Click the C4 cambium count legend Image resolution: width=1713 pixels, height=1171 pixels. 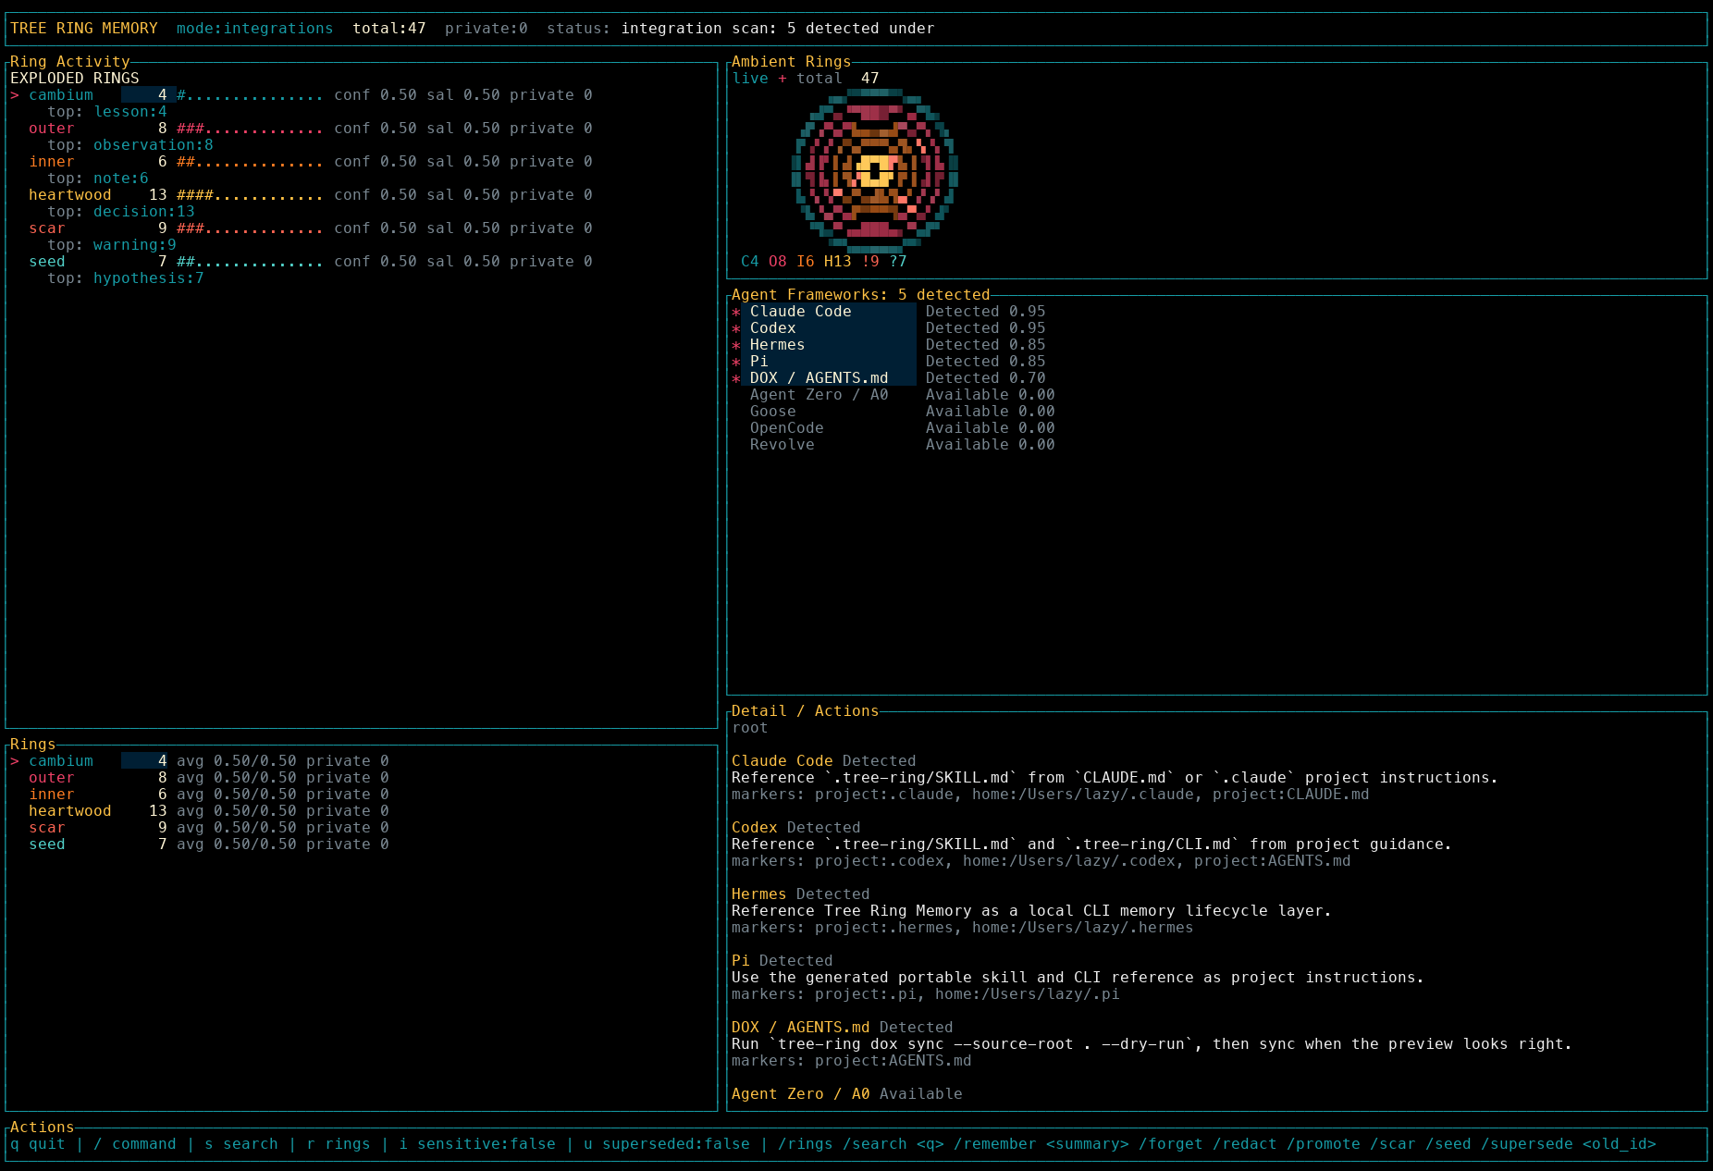750,262
